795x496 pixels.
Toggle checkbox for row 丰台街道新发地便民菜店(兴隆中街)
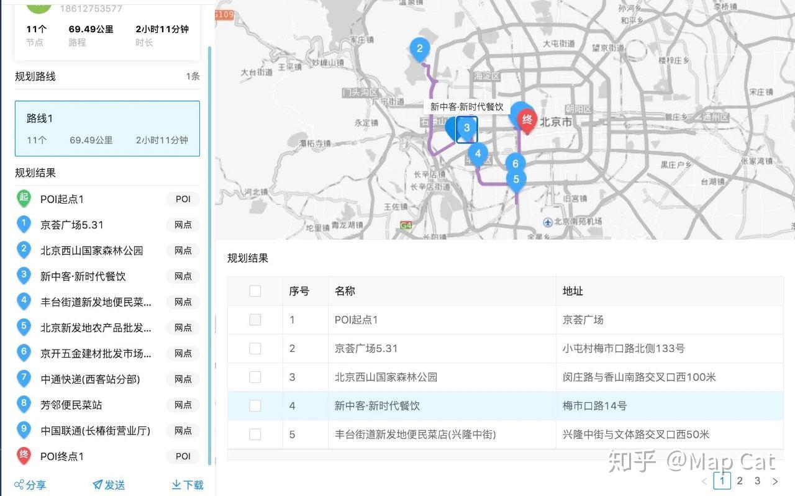[255, 434]
